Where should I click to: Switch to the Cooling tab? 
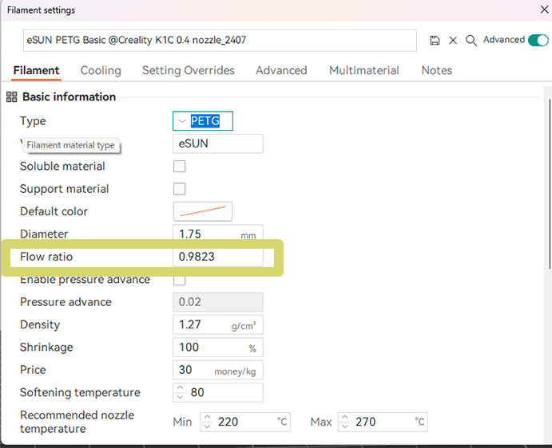click(x=101, y=70)
